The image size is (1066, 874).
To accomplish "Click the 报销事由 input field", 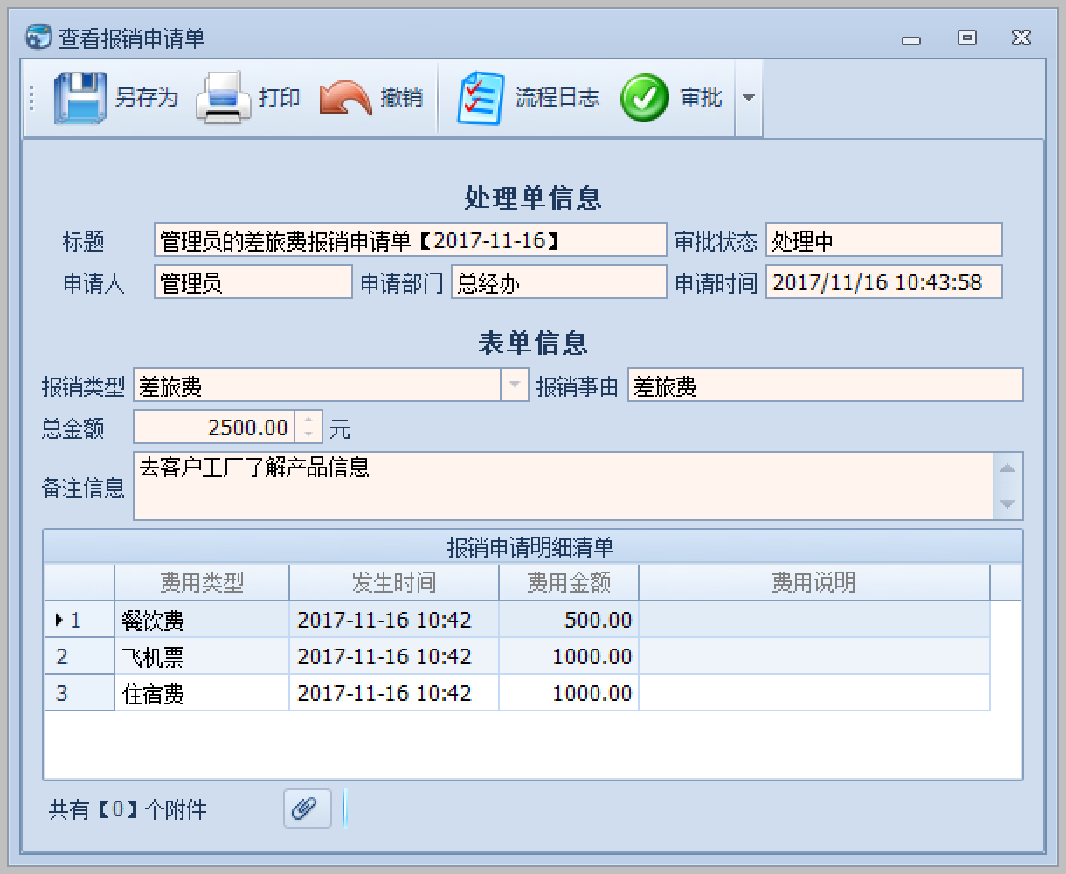I will click(824, 385).
